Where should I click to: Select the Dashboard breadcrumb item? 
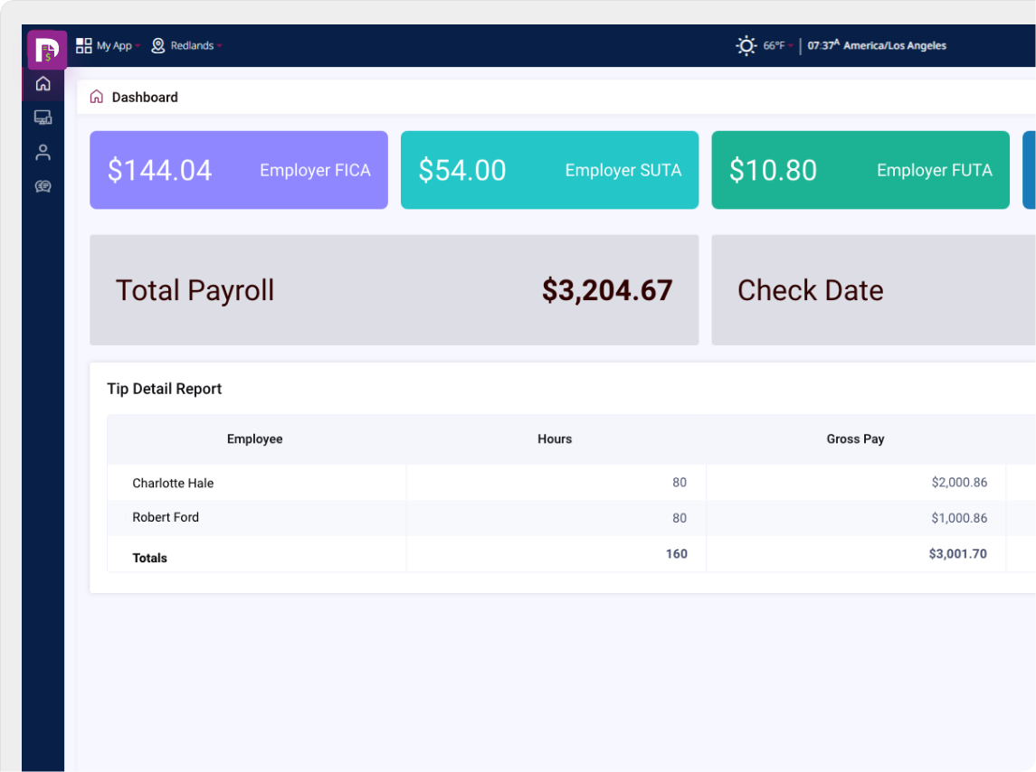coord(145,97)
